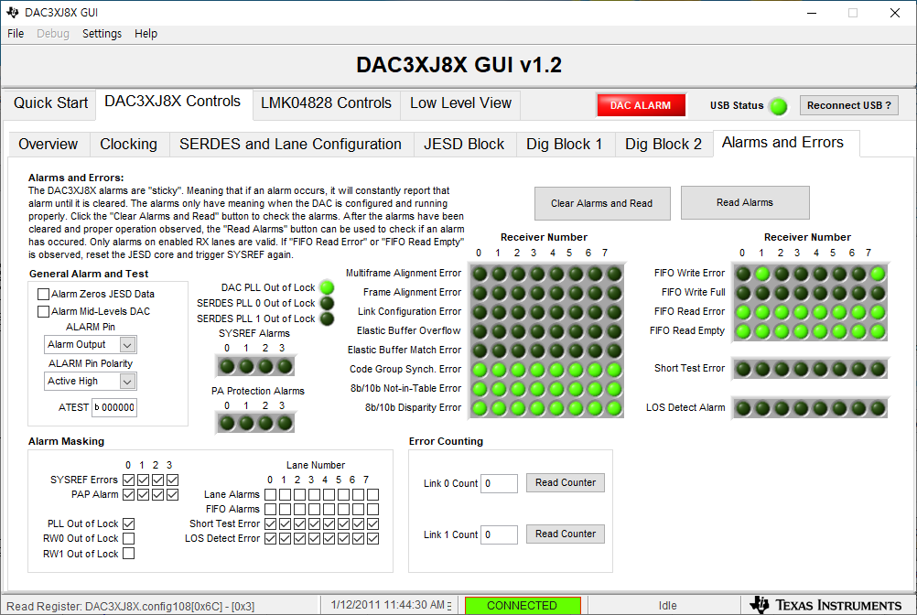
Task: Click FIFO Read Error LED for receiver 0
Action: [x=743, y=312]
